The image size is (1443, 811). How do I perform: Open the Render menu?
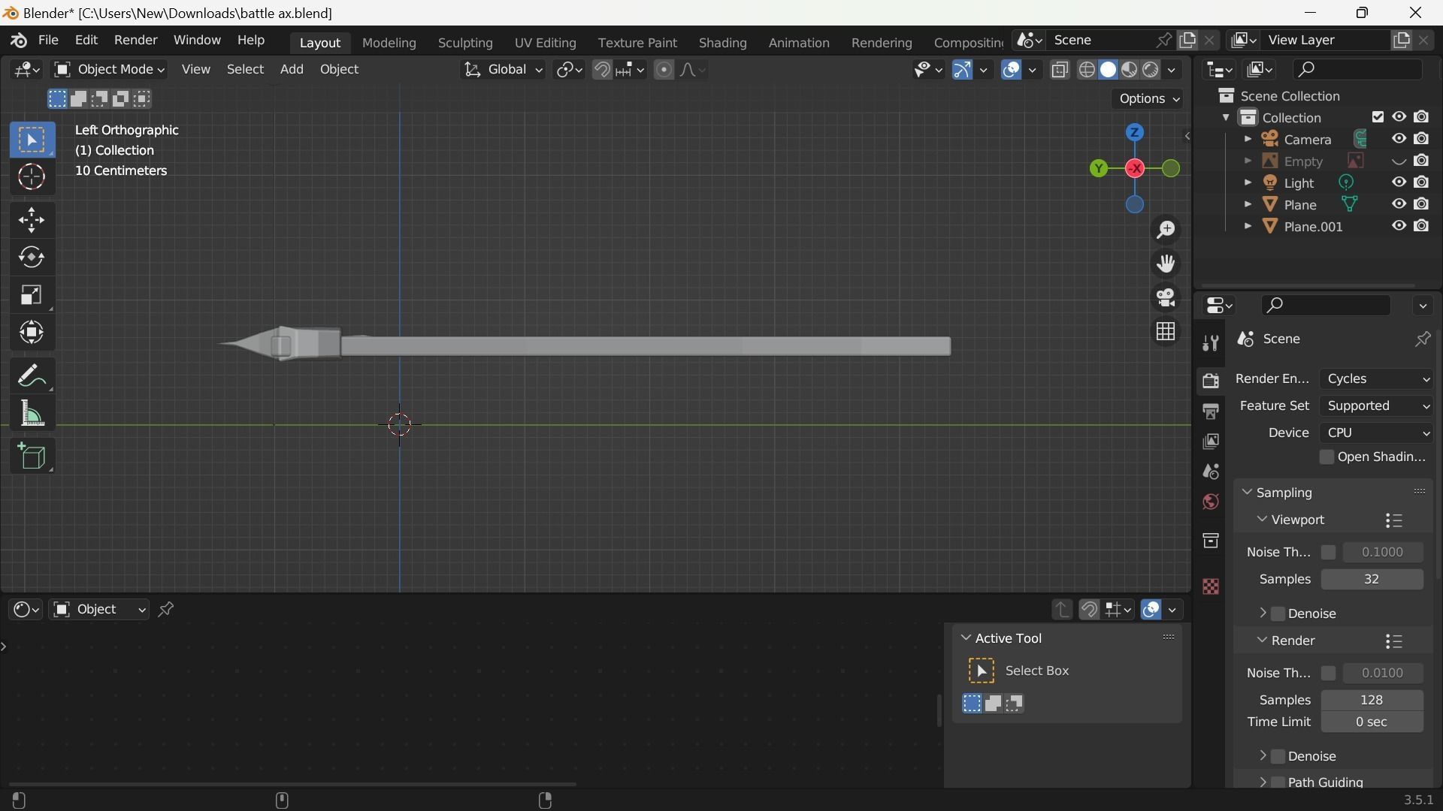coord(135,40)
